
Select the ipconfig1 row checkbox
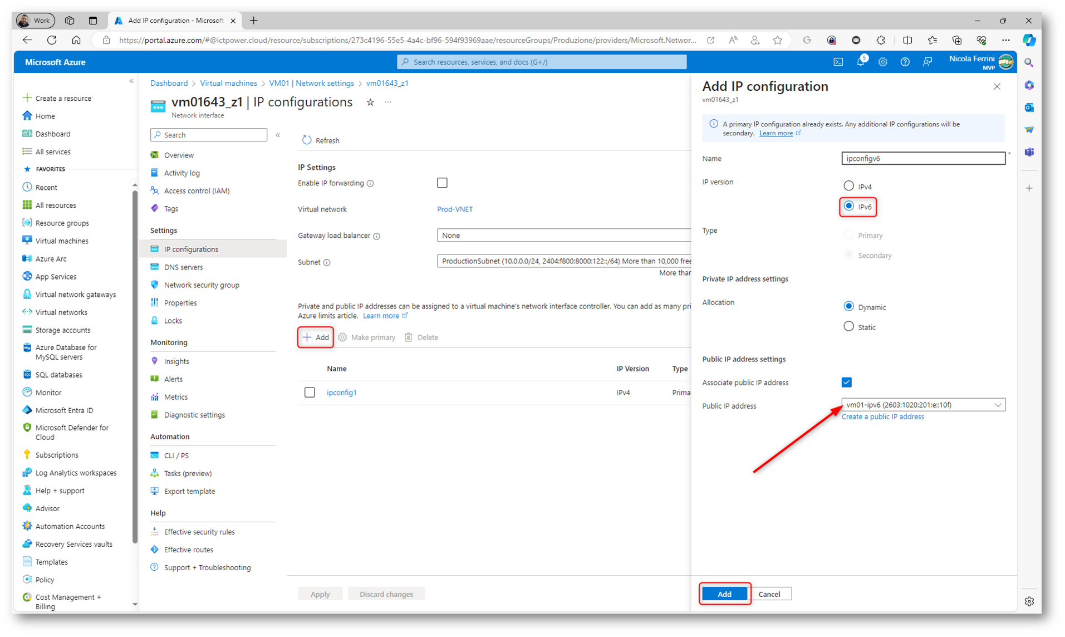click(x=310, y=393)
